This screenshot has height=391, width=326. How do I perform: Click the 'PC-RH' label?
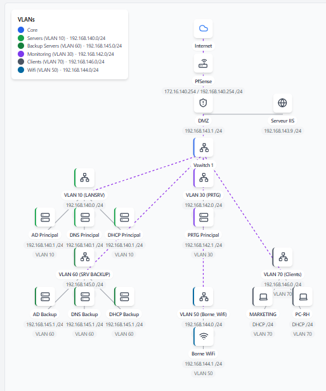pos(303,314)
